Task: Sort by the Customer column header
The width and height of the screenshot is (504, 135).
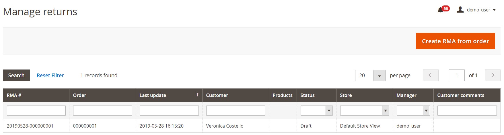Action: tap(217, 95)
